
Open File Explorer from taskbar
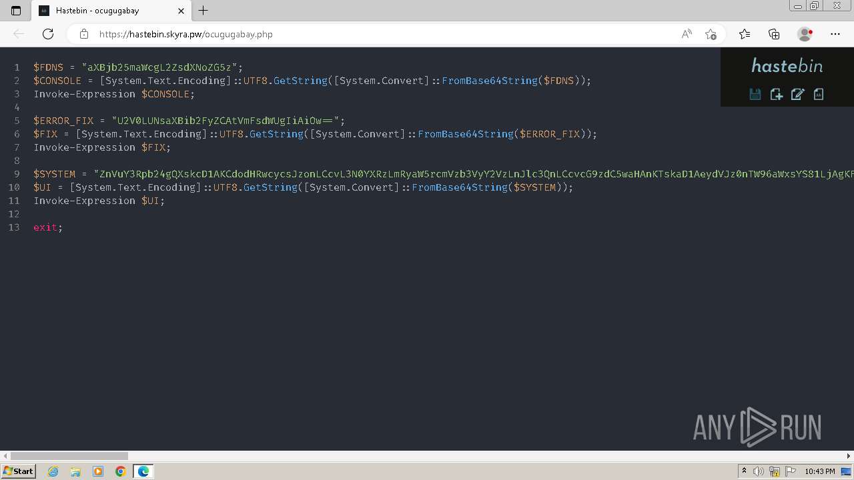pyautogui.click(x=75, y=471)
